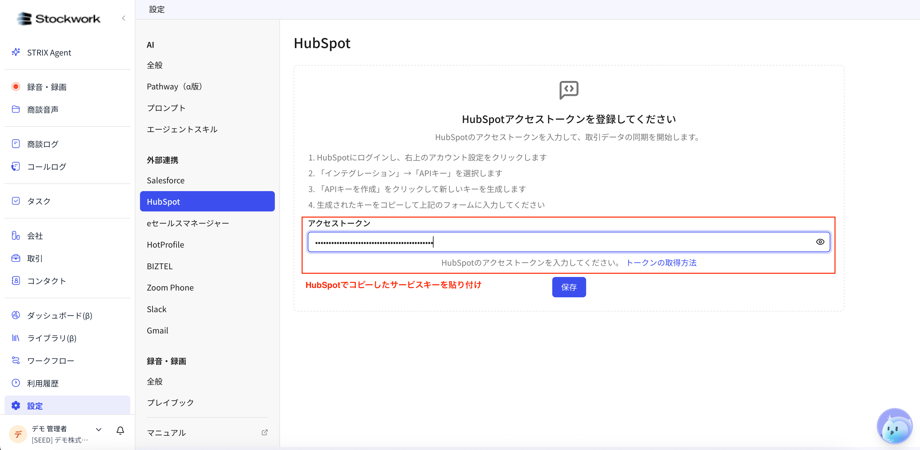
Task: Click the Stockwork logo
Action: click(59, 19)
